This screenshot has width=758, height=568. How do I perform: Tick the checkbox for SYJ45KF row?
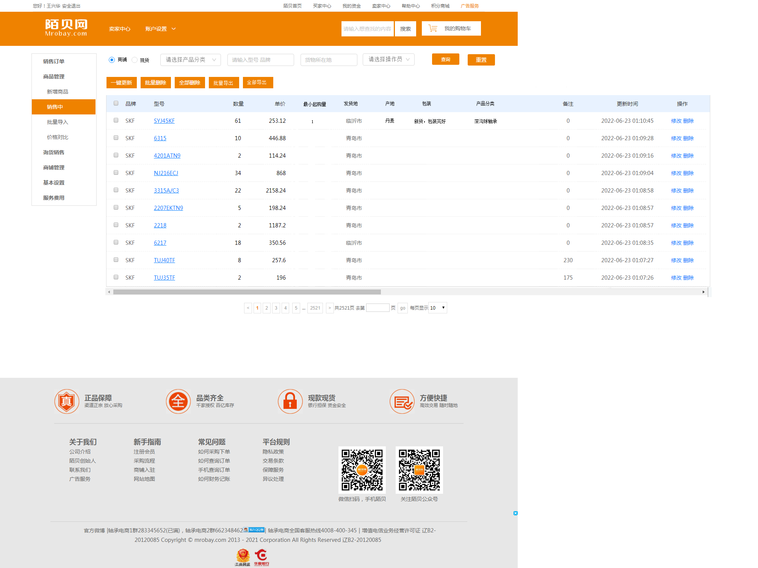click(116, 120)
